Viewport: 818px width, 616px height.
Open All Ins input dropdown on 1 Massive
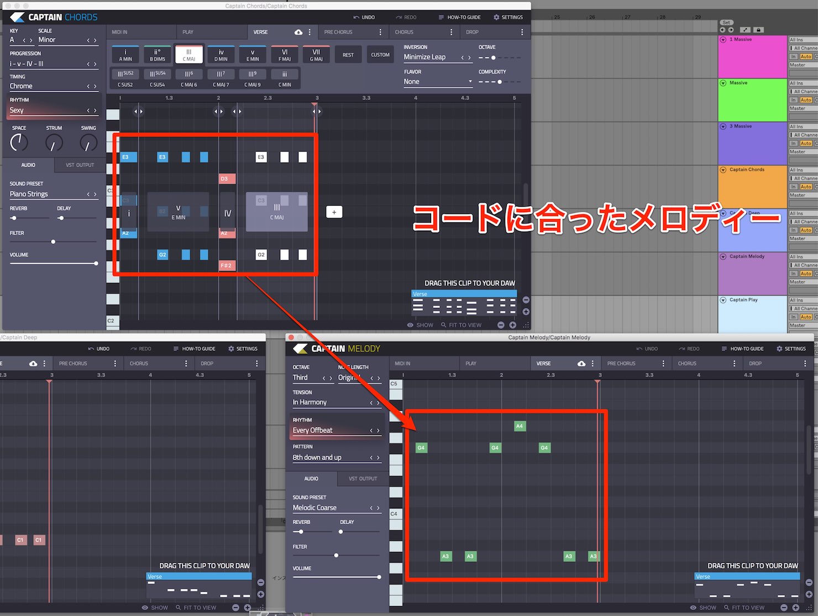click(x=803, y=40)
